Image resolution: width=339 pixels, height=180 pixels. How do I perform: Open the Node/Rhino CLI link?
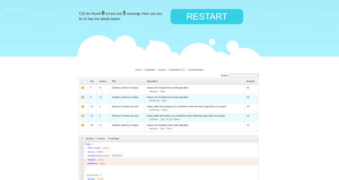pos(177,70)
